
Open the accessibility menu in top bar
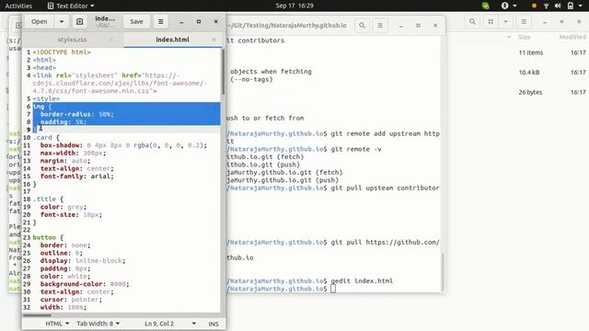(509, 6)
